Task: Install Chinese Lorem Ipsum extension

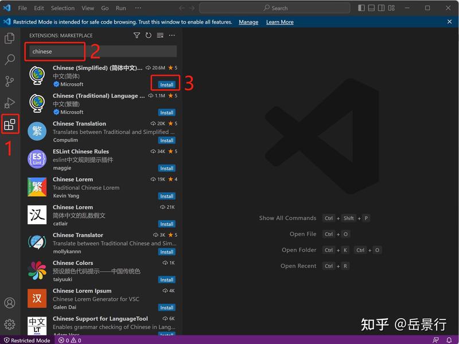Action: 167,307
